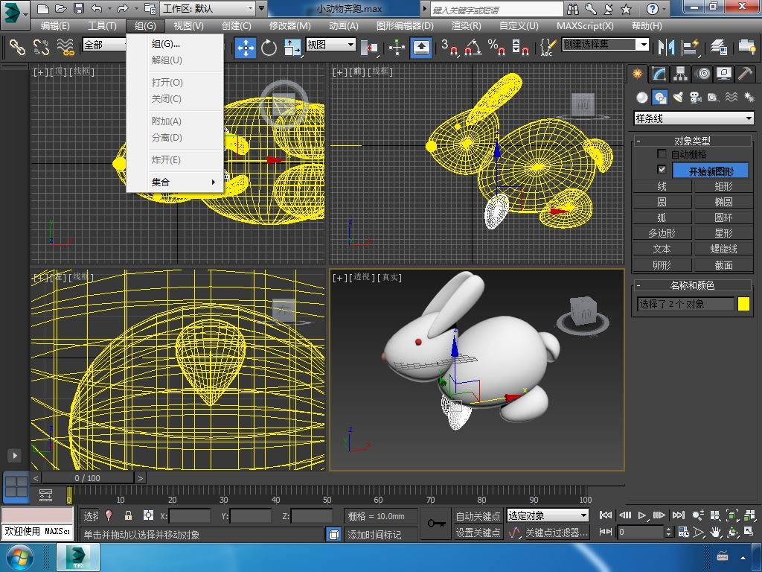Tick the 自动栅格 checkbox
Image resolution: width=762 pixels, height=572 pixels.
coord(662,153)
